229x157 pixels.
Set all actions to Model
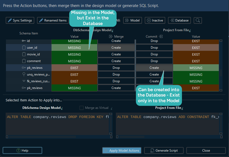click(x=133, y=20)
